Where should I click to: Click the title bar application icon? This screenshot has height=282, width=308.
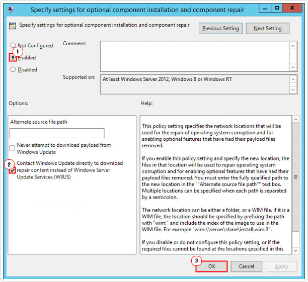point(11,10)
